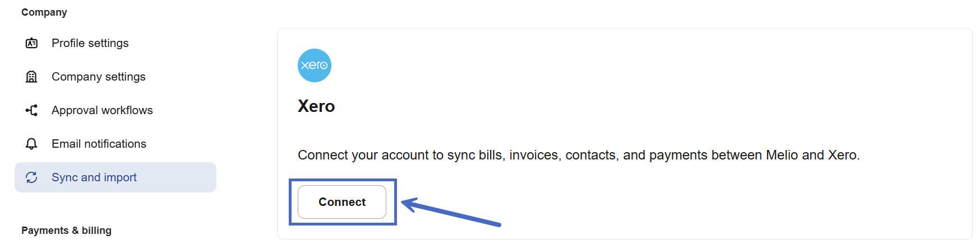The width and height of the screenshot is (979, 249).
Task: Click the Company settings building icon
Action: click(31, 77)
